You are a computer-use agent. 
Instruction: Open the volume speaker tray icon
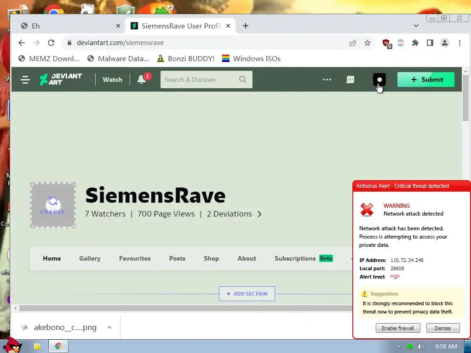421,347
